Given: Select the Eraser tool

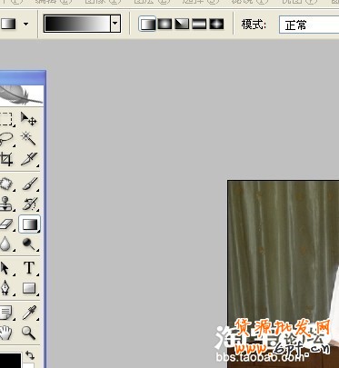Looking at the screenshot, I should 6,224.
